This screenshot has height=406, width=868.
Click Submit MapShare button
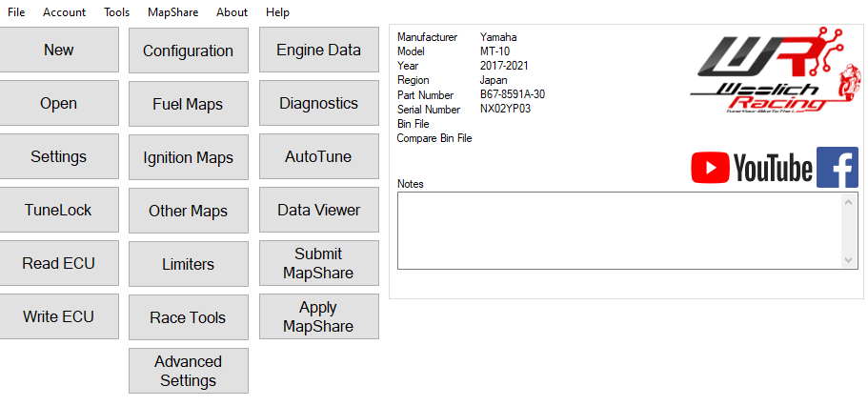[318, 263]
